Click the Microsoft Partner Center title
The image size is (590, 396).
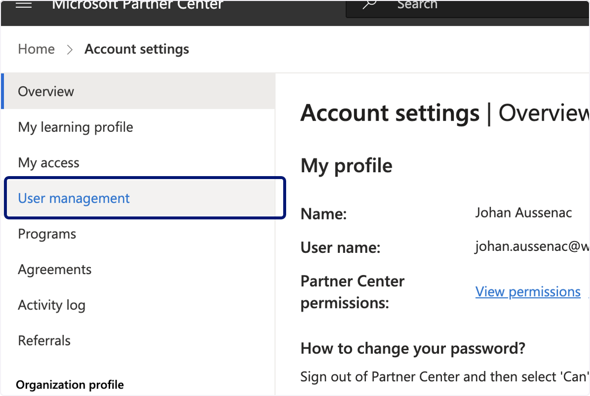coord(138,5)
